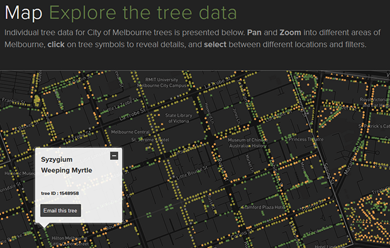
Task: Click the tree ID : 1548958 text
Action: coord(60,193)
